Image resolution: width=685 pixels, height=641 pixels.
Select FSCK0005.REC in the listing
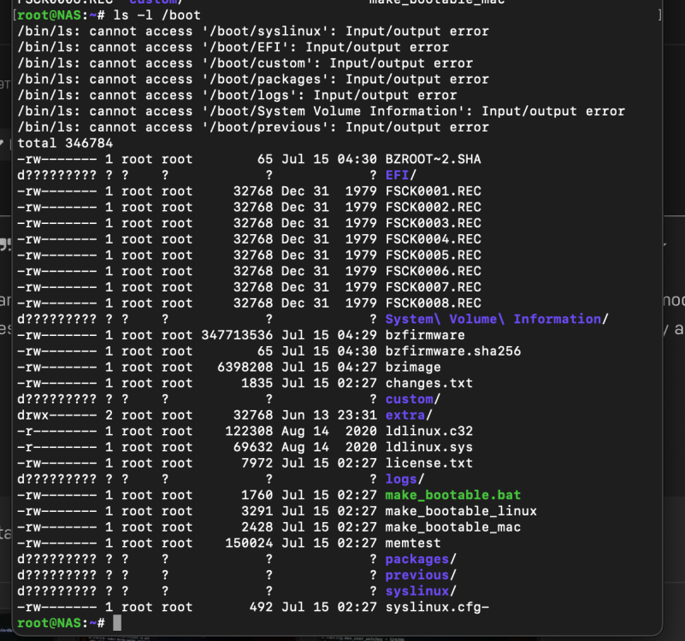(x=433, y=255)
